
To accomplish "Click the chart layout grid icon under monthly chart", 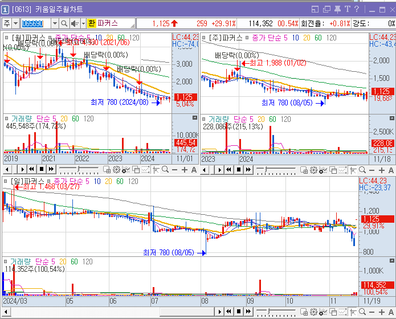I will pyautogui.click(x=107, y=170).
